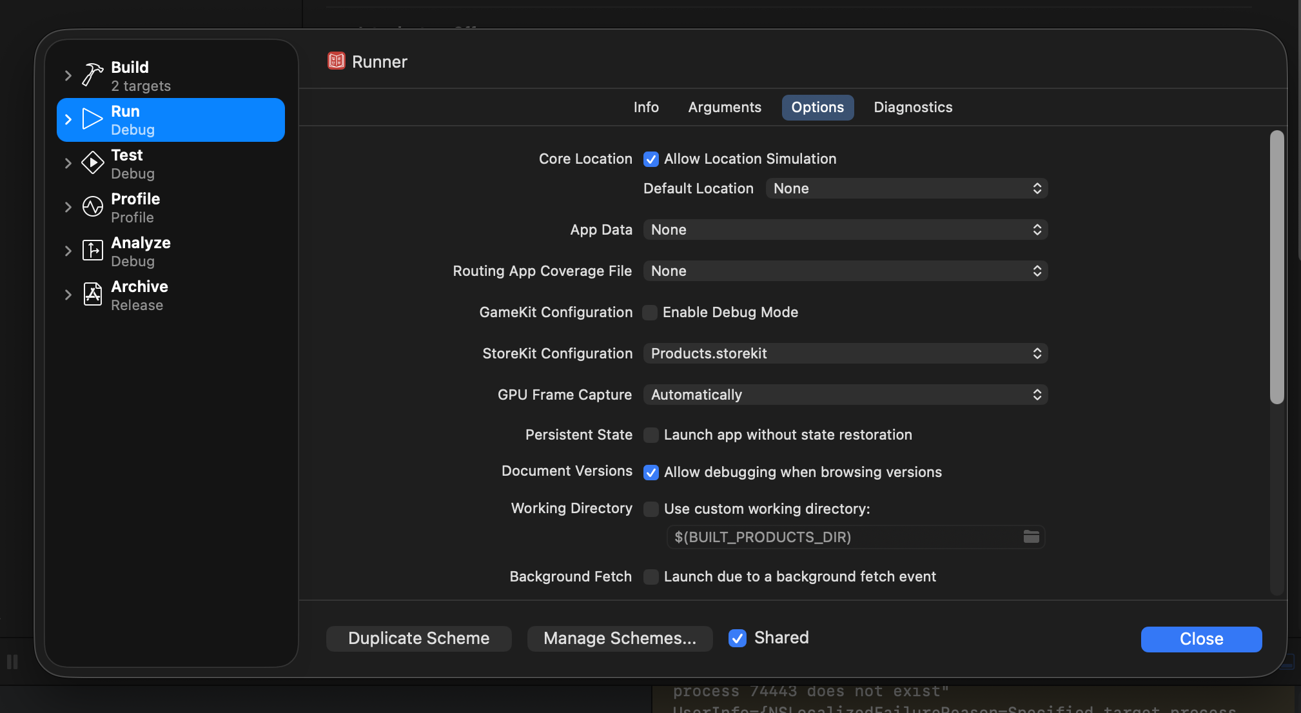The width and height of the screenshot is (1301, 713).
Task: Click the Test diamond icon
Action: [x=92, y=163]
